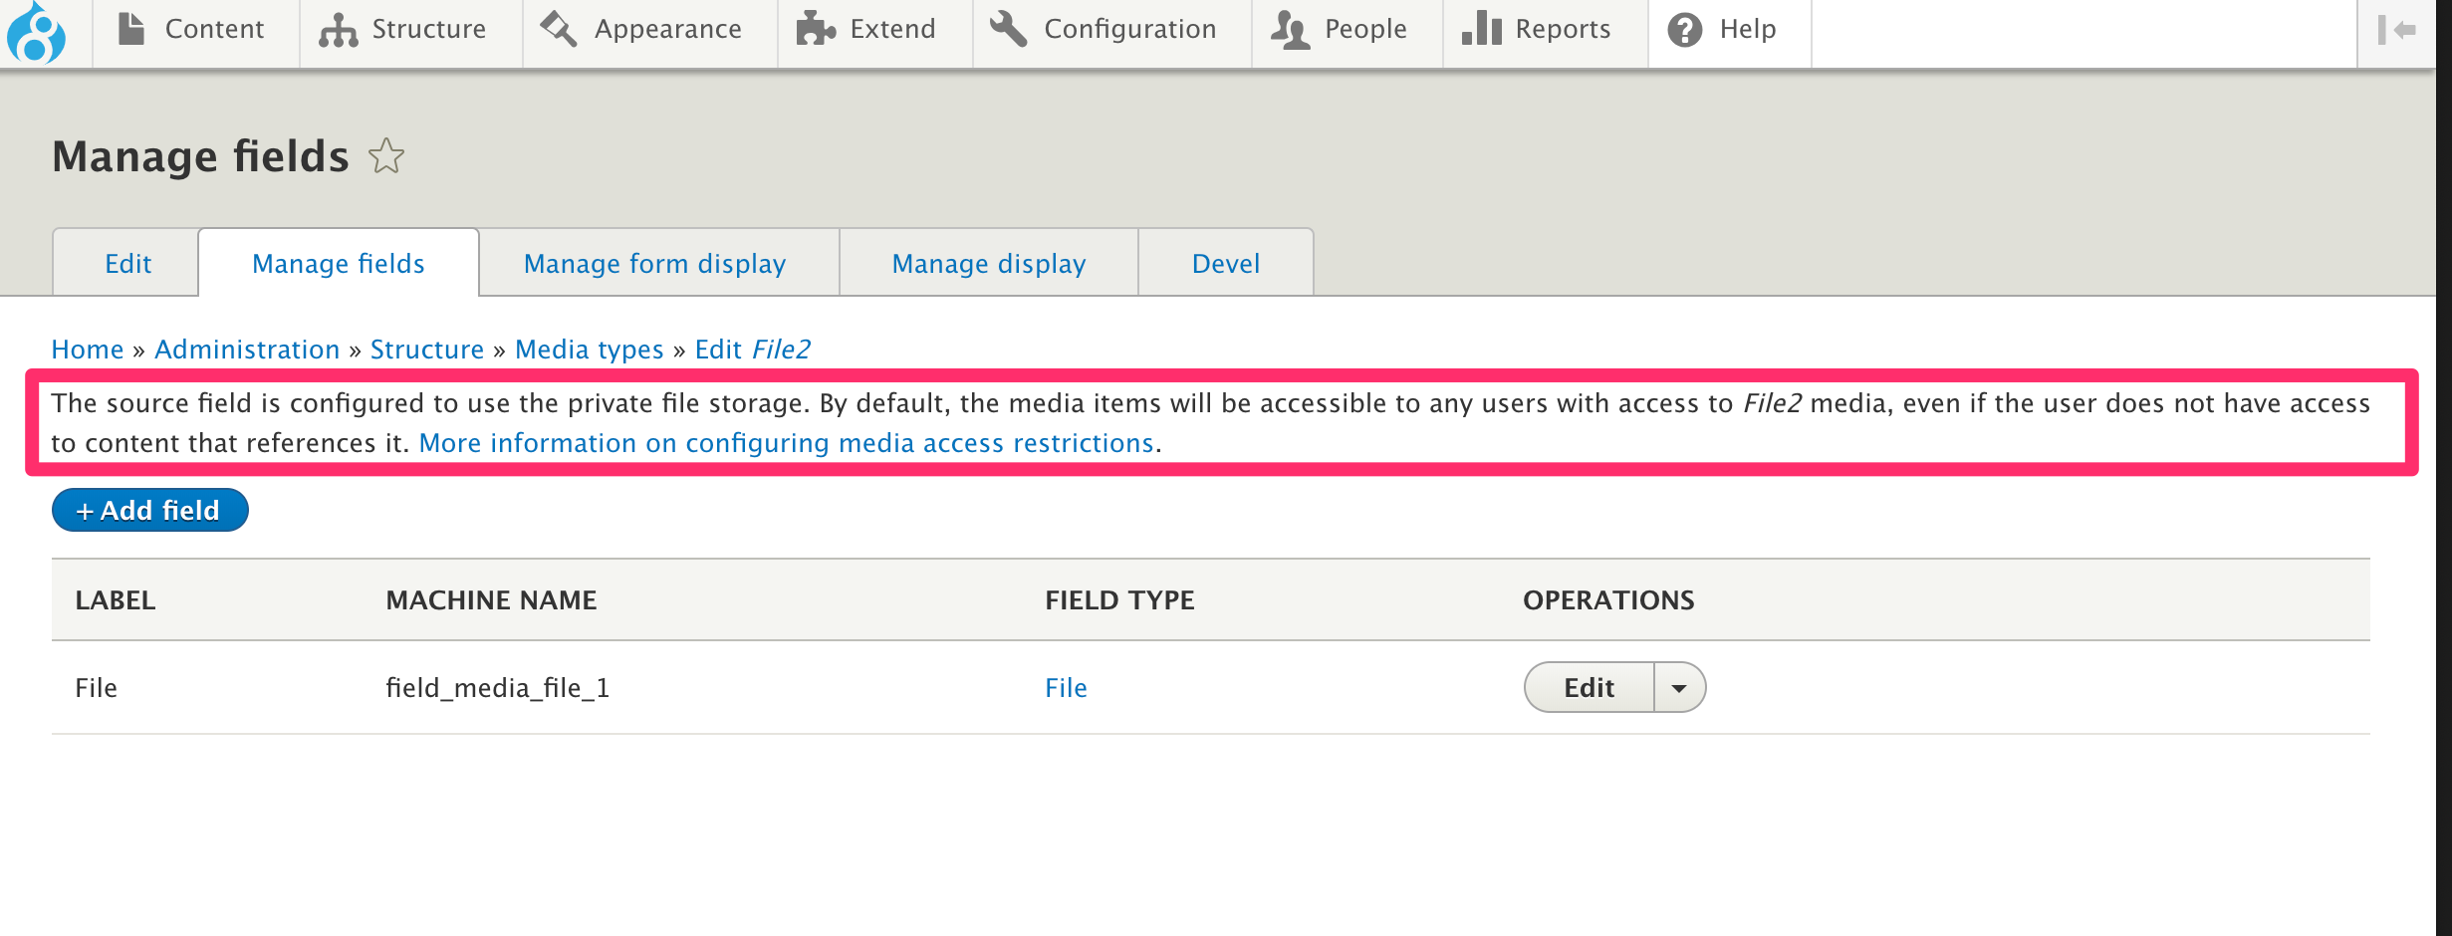Open the Devel tab

[1225, 263]
